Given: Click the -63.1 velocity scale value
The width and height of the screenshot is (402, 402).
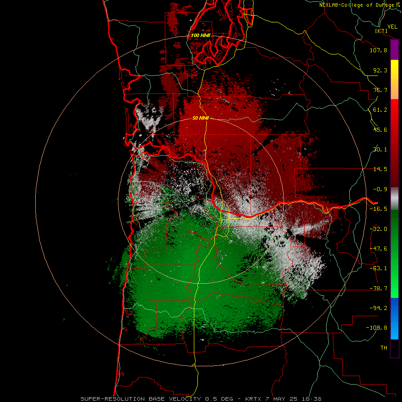Looking at the screenshot, I should pyautogui.click(x=378, y=268).
